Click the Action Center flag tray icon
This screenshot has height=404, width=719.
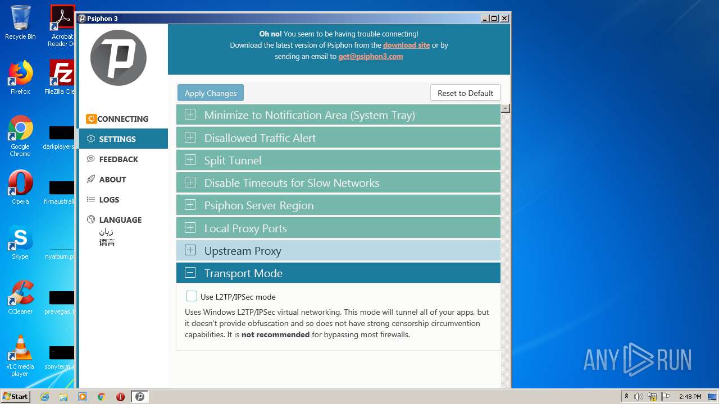tap(666, 397)
